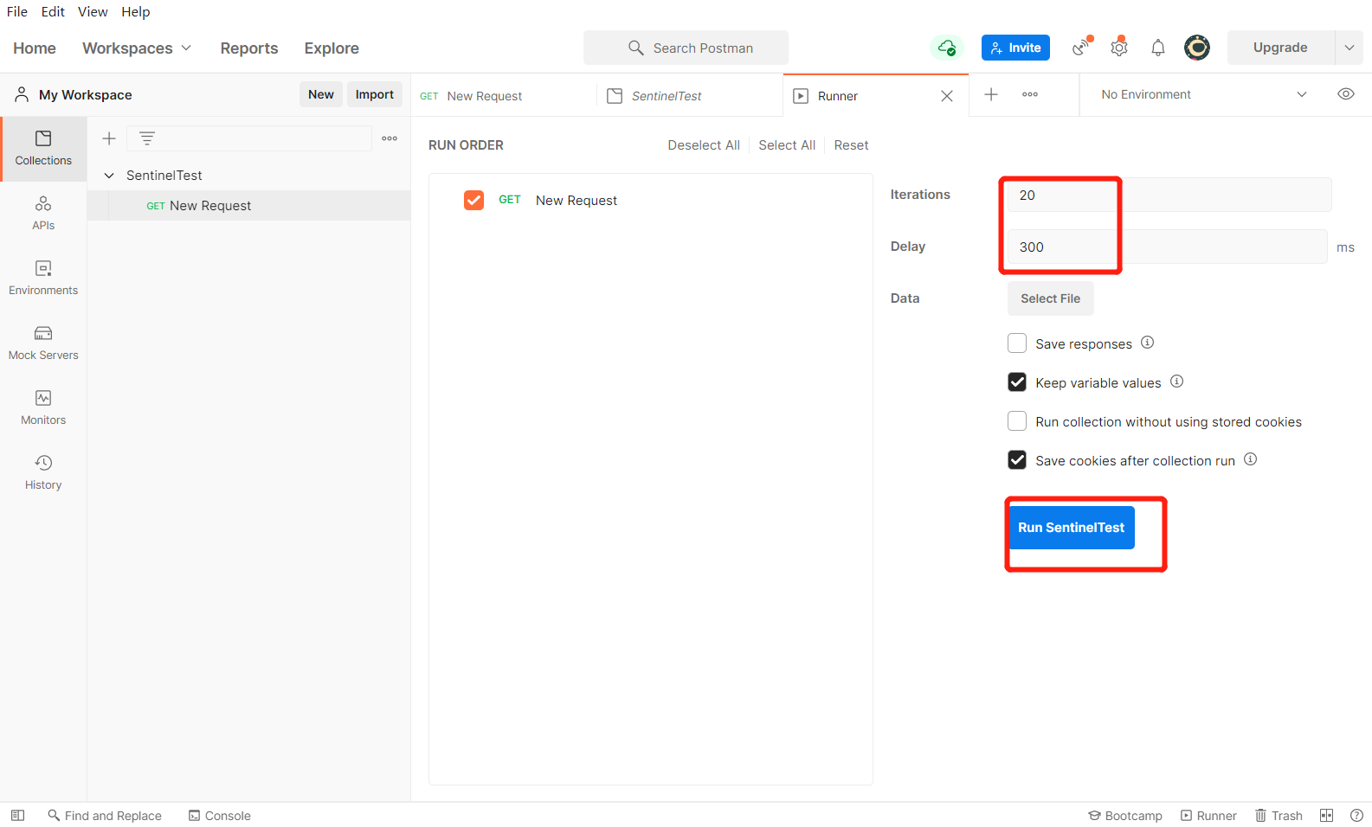The image size is (1372, 827).
Task: Select New Request in collections tree
Action: pyautogui.click(x=248, y=206)
